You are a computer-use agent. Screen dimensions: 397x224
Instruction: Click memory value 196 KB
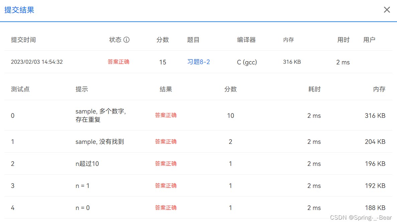pos(375,164)
